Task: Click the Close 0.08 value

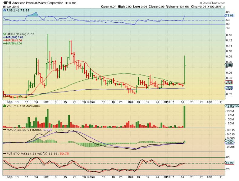Action: pyautogui.click(x=157, y=7)
